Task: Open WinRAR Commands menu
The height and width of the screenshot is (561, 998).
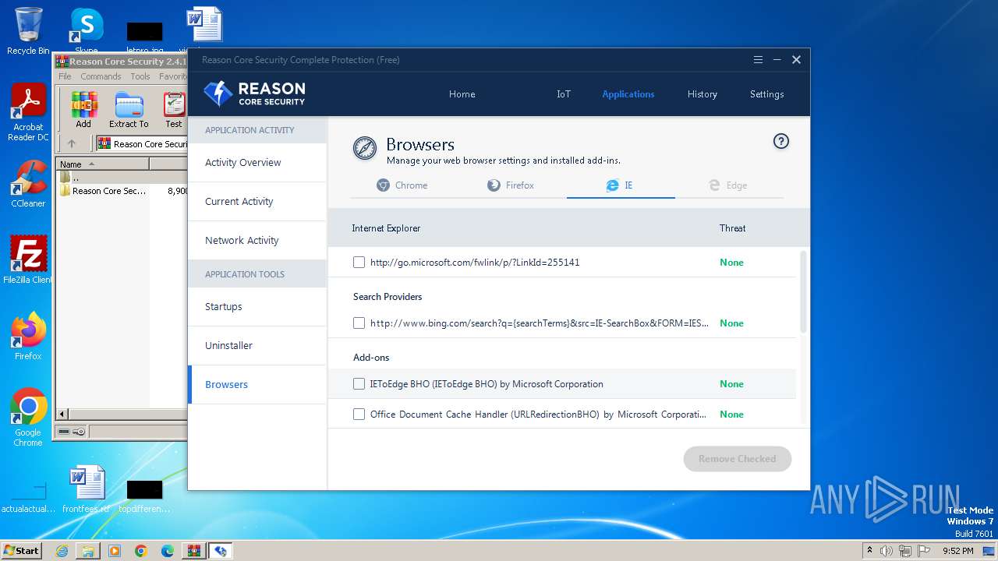Action: (101, 76)
